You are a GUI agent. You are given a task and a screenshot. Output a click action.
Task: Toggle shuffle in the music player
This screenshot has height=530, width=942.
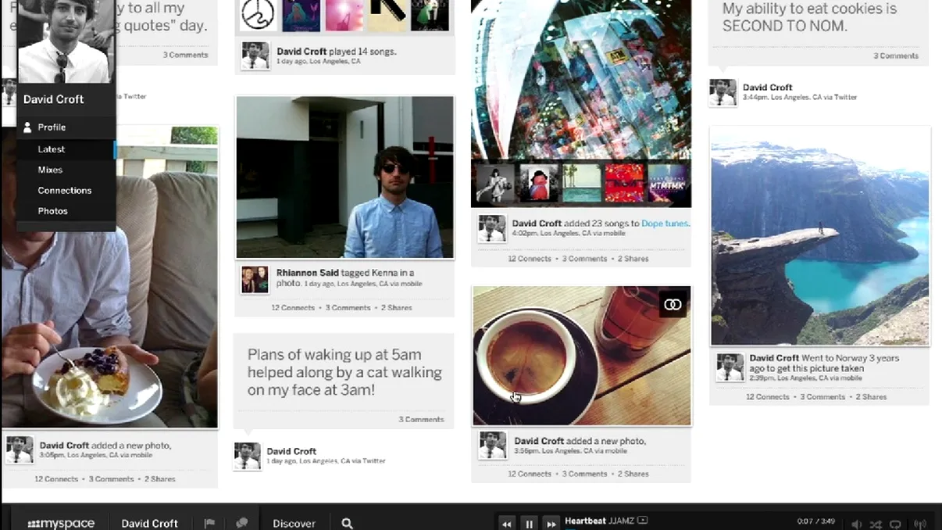tap(876, 524)
